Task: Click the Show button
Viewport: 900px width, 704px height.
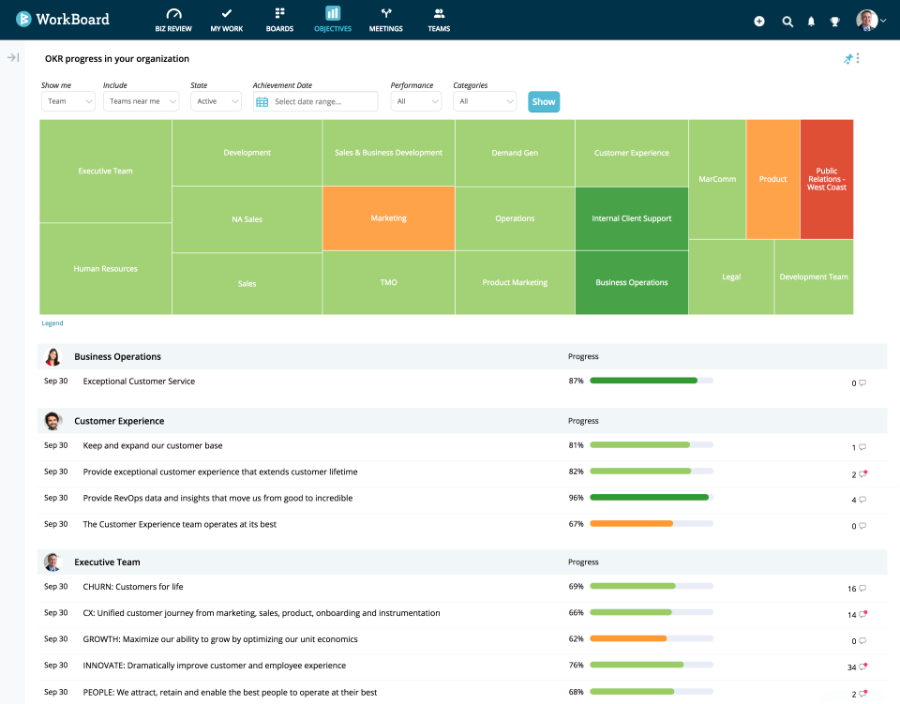Action: (x=543, y=100)
